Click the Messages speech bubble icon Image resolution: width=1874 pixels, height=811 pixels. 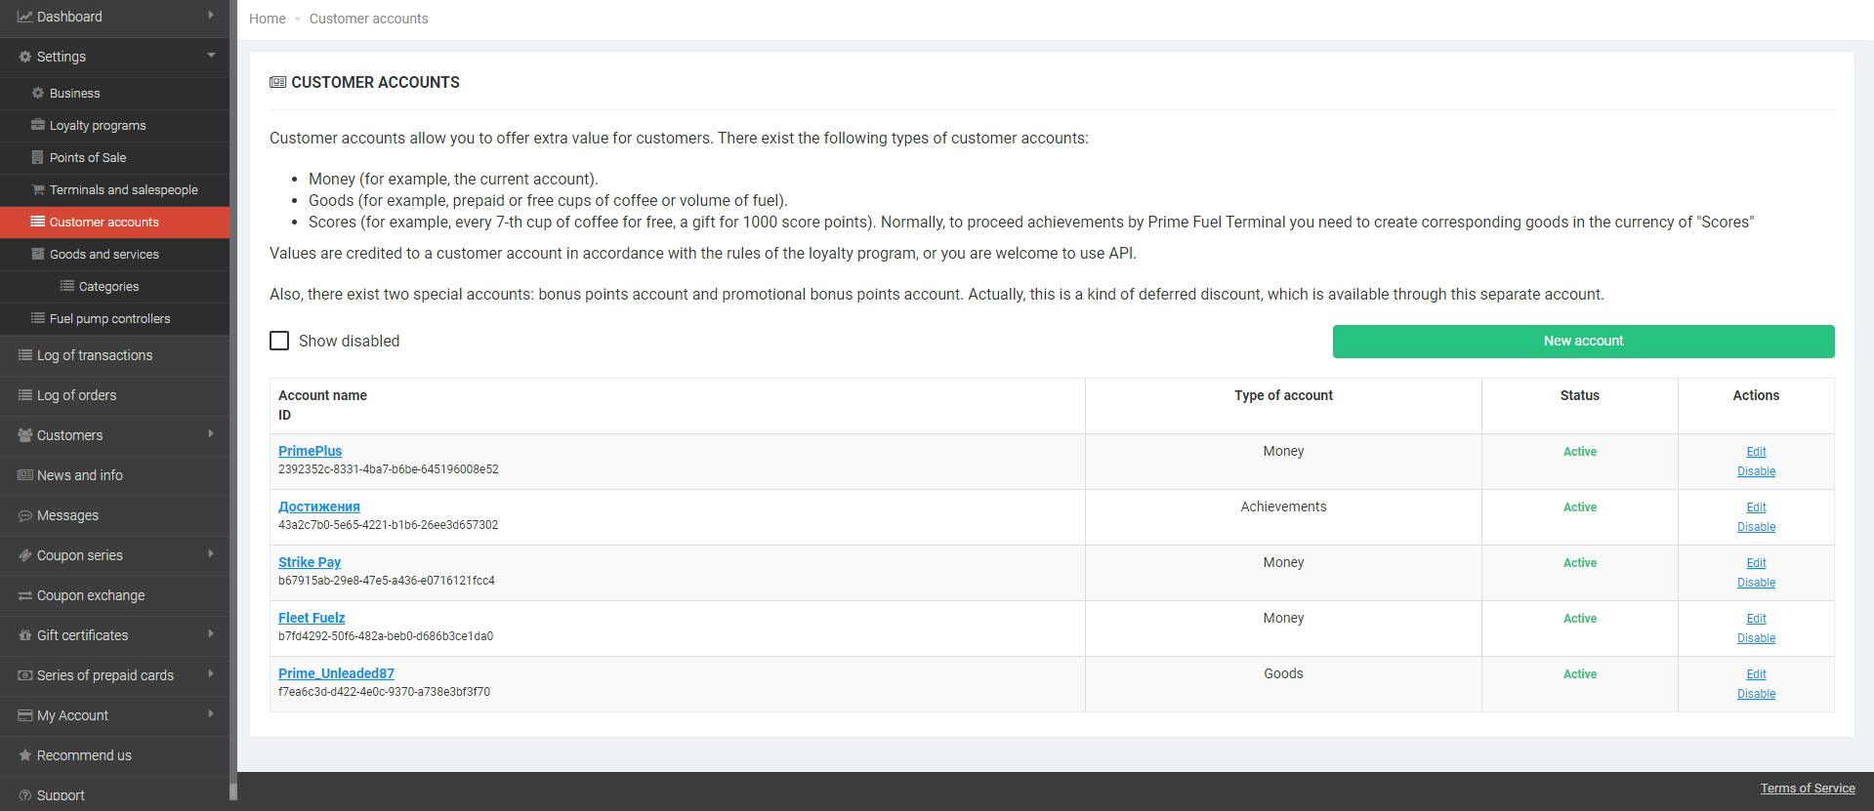(25, 515)
